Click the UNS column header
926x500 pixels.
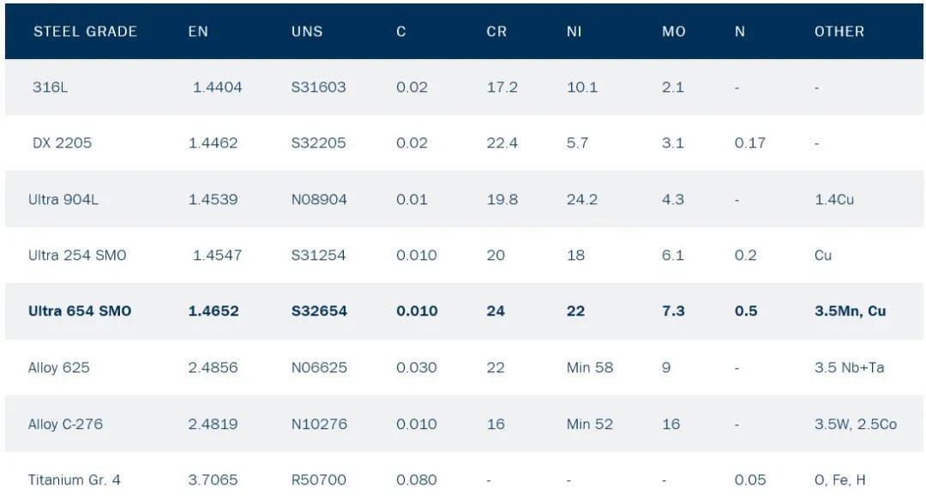coord(307,32)
